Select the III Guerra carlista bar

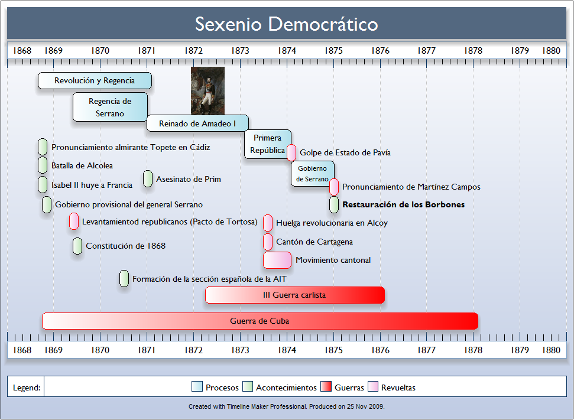tap(294, 295)
